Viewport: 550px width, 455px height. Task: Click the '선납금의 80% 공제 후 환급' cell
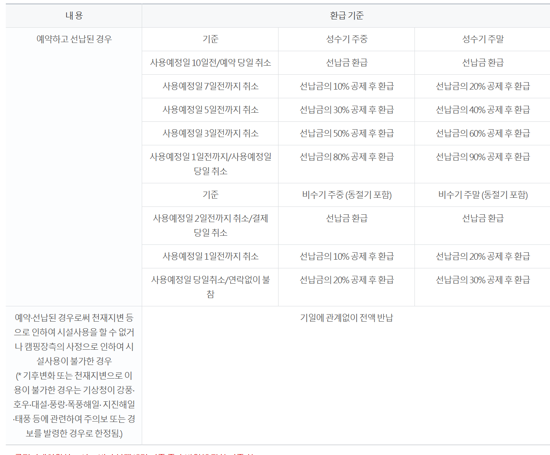click(347, 164)
